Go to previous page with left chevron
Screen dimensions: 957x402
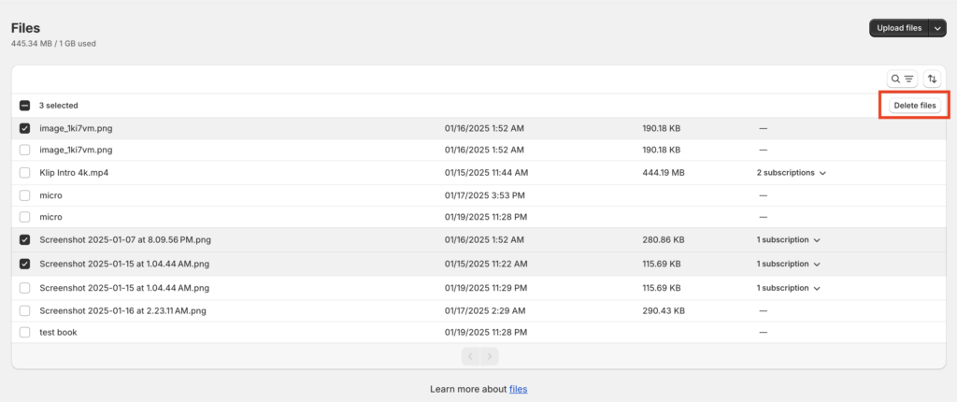[471, 356]
